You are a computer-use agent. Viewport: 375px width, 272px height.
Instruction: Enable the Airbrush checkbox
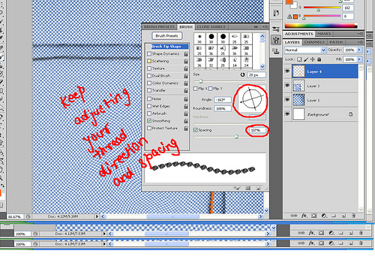(149, 113)
